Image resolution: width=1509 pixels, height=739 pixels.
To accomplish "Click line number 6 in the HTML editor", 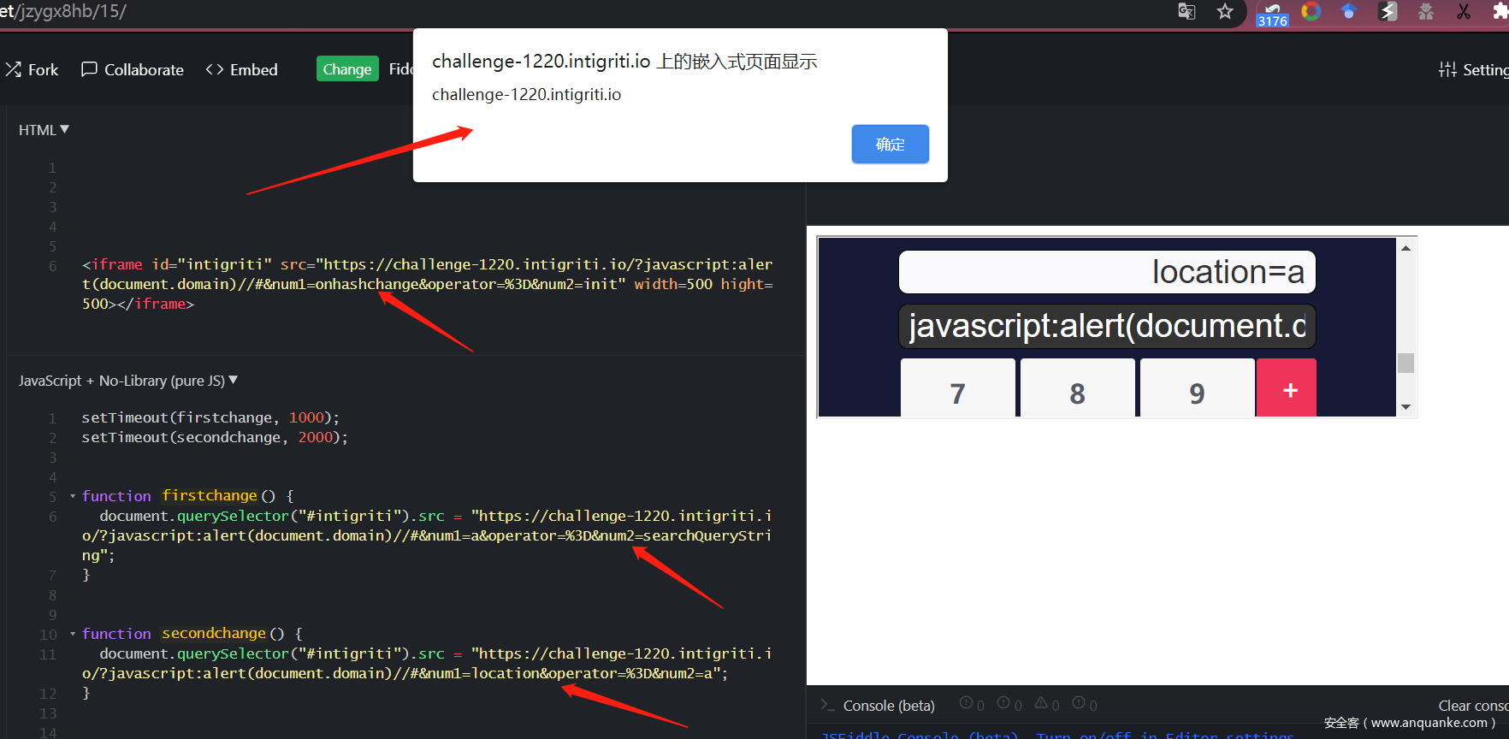I will (53, 266).
